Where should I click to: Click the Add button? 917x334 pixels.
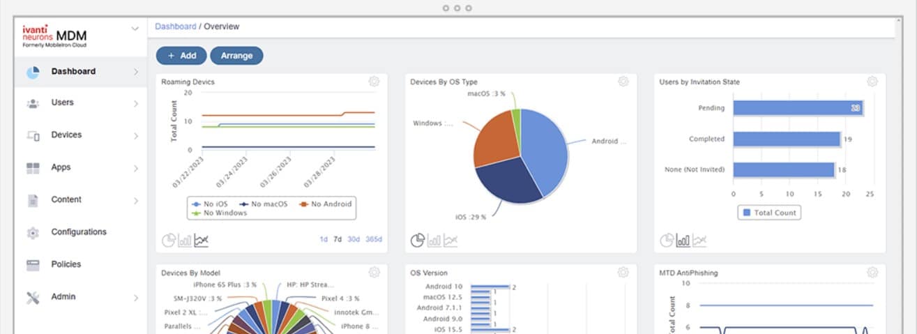coord(181,56)
